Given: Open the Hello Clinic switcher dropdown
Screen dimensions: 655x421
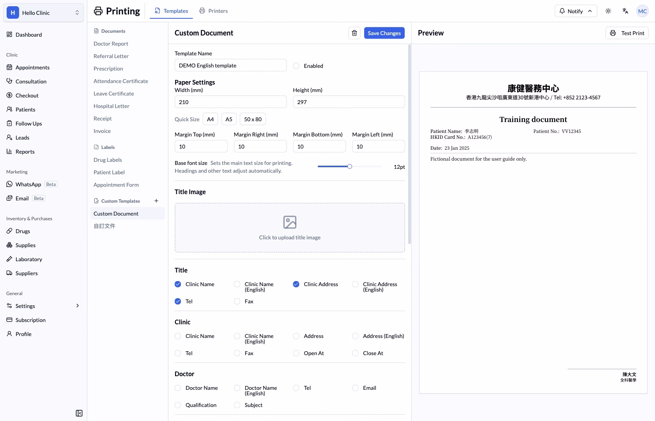Looking at the screenshot, I should [43, 12].
